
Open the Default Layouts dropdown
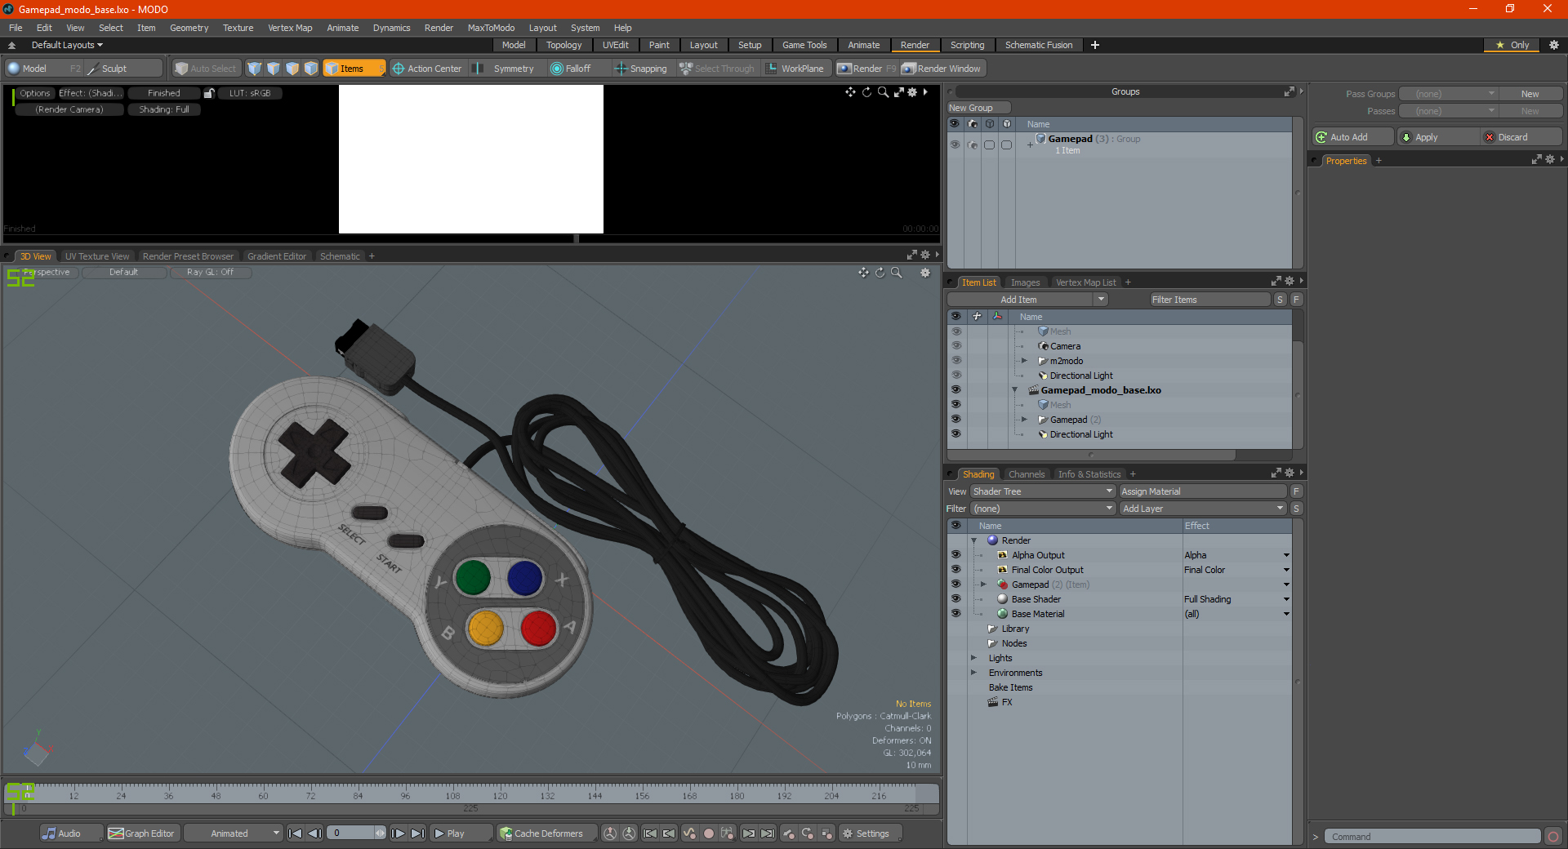[67, 45]
